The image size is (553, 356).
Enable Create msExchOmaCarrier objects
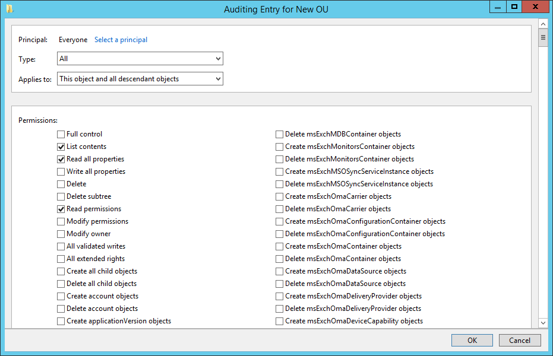[x=279, y=196]
